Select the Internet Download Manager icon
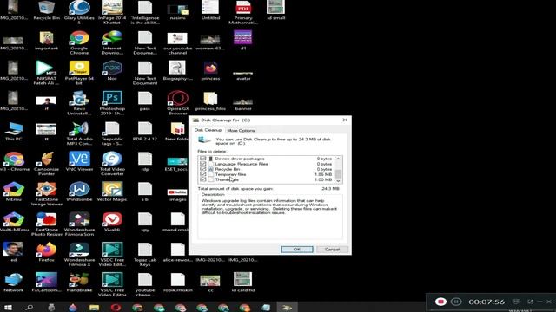Screen dimensions: 556x312 [112, 42]
